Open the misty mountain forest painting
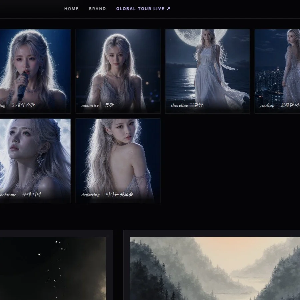This screenshot has width=300, height=300. pyautogui.click(x=215, y=268)
